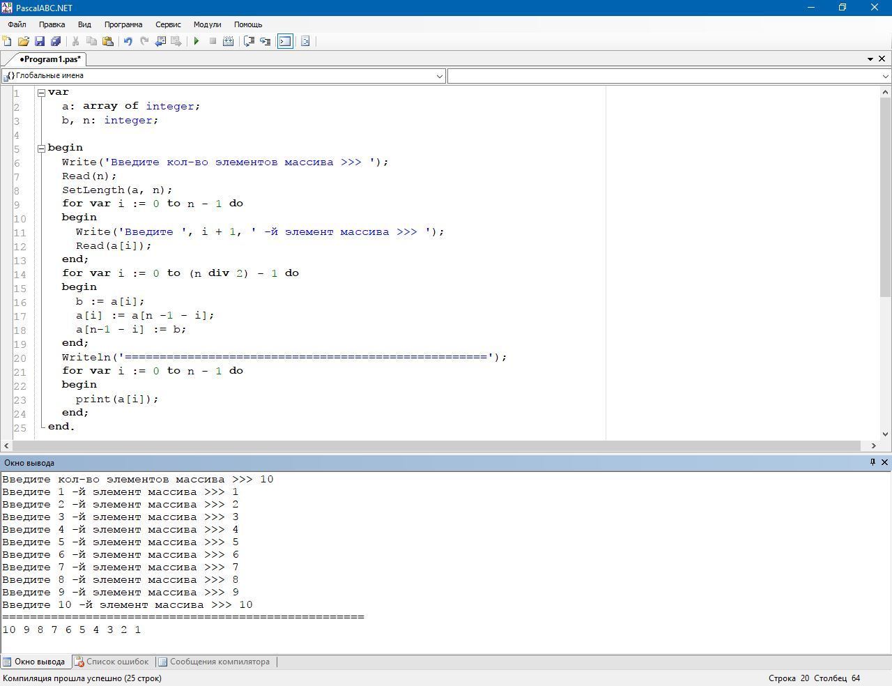Pin the Окно вывода panel
The width and height of the screenshot is (892, 686).
point(872,462)
